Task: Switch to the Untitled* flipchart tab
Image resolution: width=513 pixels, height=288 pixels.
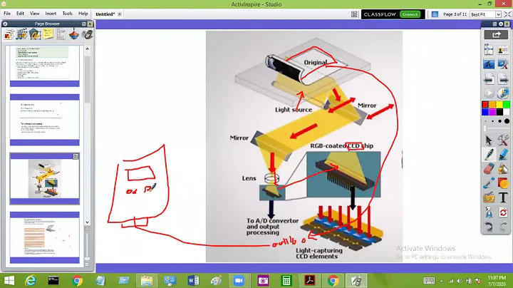Action: 105,14
